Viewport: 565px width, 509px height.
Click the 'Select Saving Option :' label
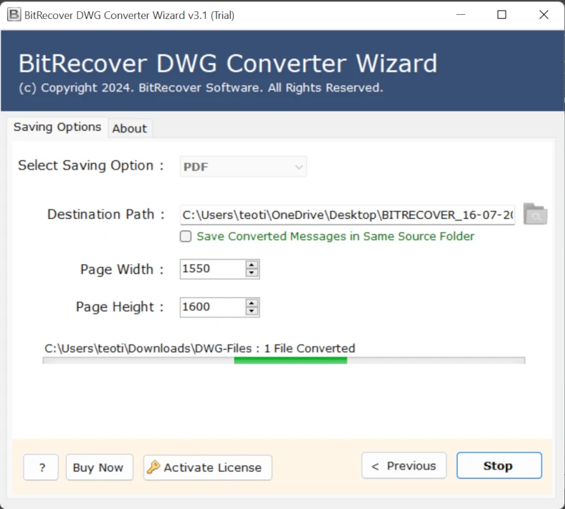(x=91, y=165)
